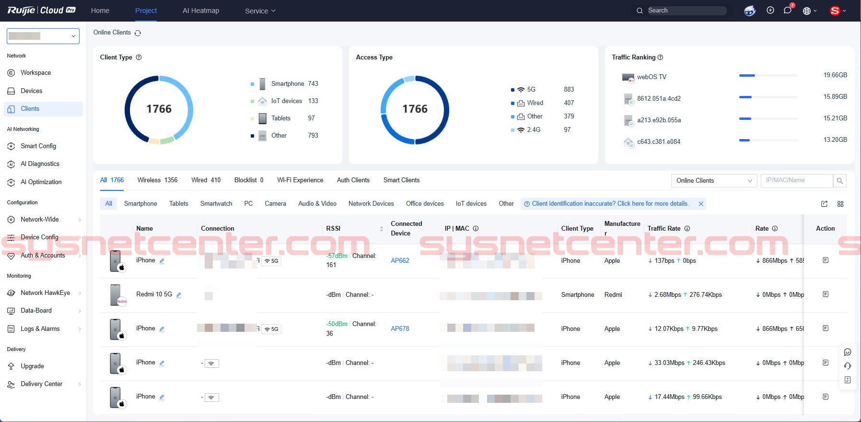Open the AI Heatmap top menu
The height and width of the screenshot is (422, 861).
pyautogui.click(x=201, y=11)
